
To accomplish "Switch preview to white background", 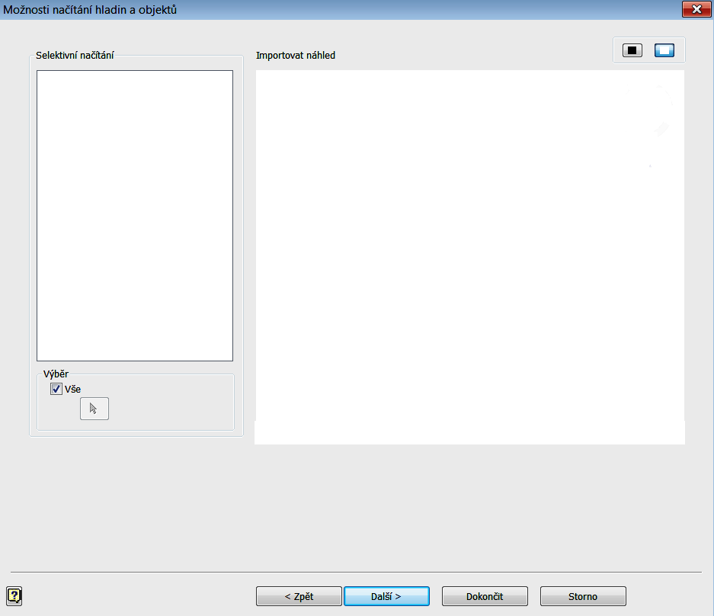I will 664,50.
